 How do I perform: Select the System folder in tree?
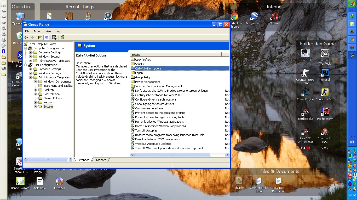(x=48, y=107)
